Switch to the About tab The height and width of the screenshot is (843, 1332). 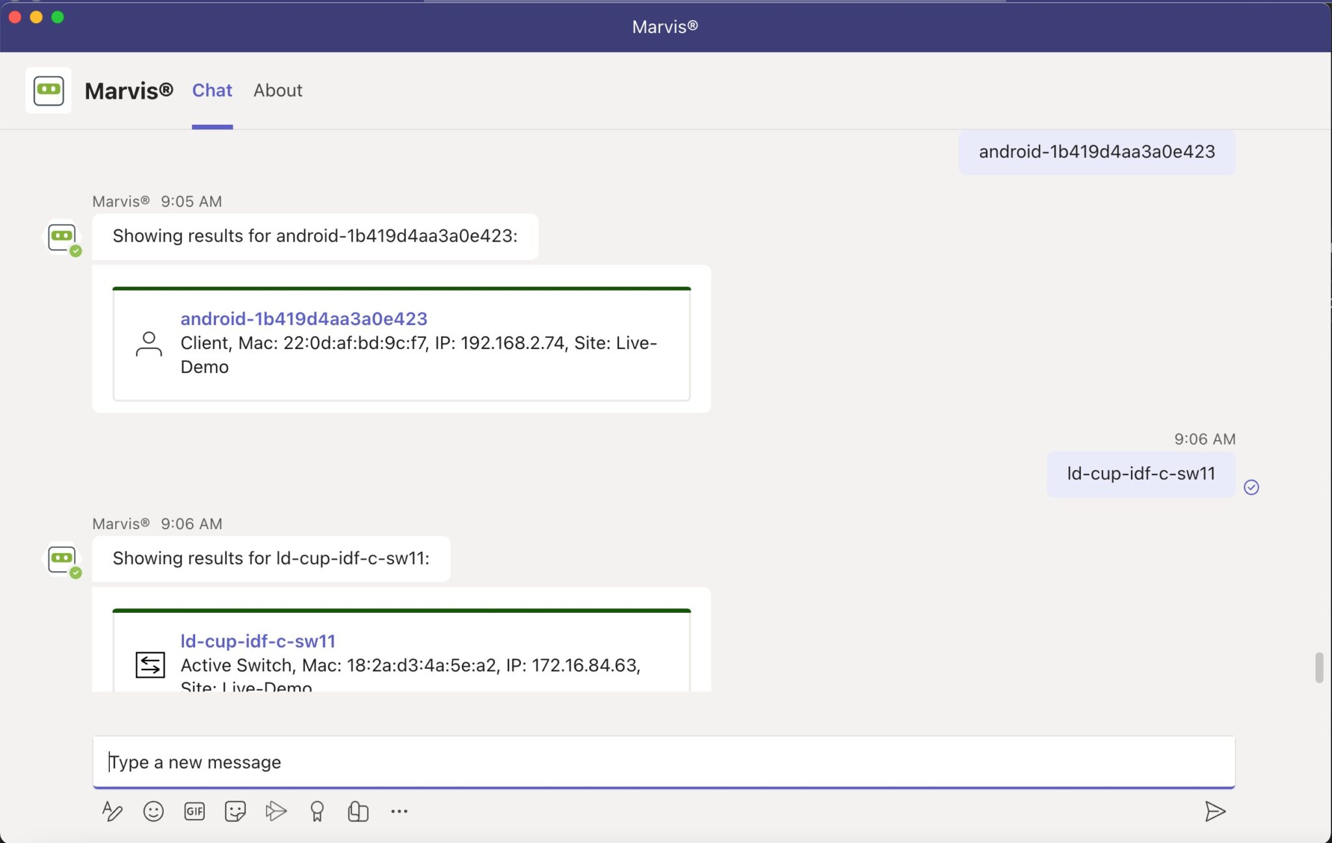click(277, 90)
